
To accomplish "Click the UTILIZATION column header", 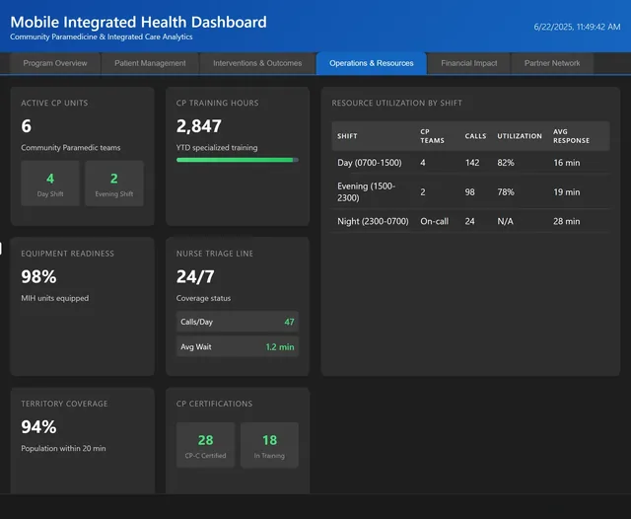I will tap(520, 136).
